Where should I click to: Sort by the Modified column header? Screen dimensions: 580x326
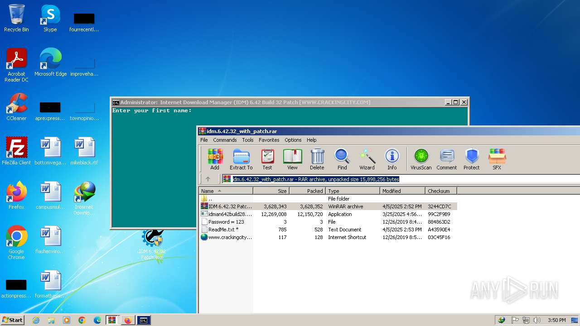(402, 191)
